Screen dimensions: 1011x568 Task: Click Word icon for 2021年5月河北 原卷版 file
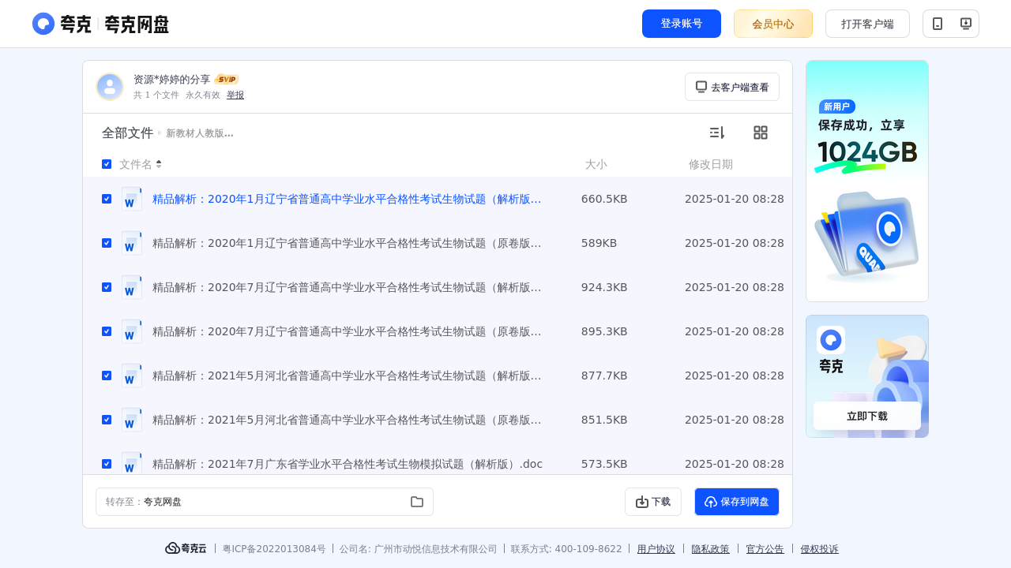coord(132,420)
